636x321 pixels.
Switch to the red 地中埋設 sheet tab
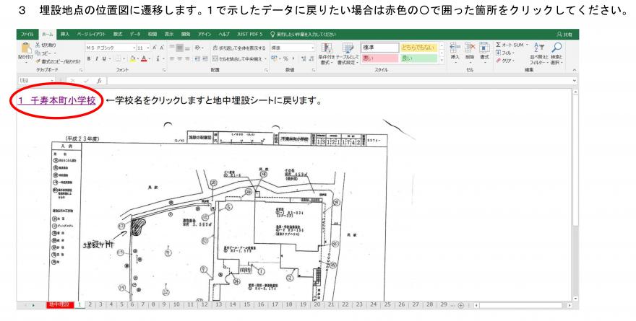click(x=59, y=305)
